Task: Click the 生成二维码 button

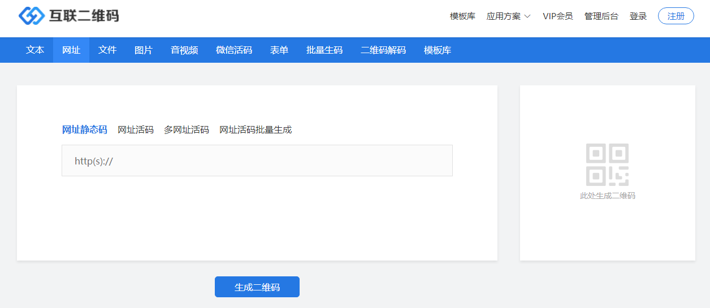Action: click(x=257, y=287)
